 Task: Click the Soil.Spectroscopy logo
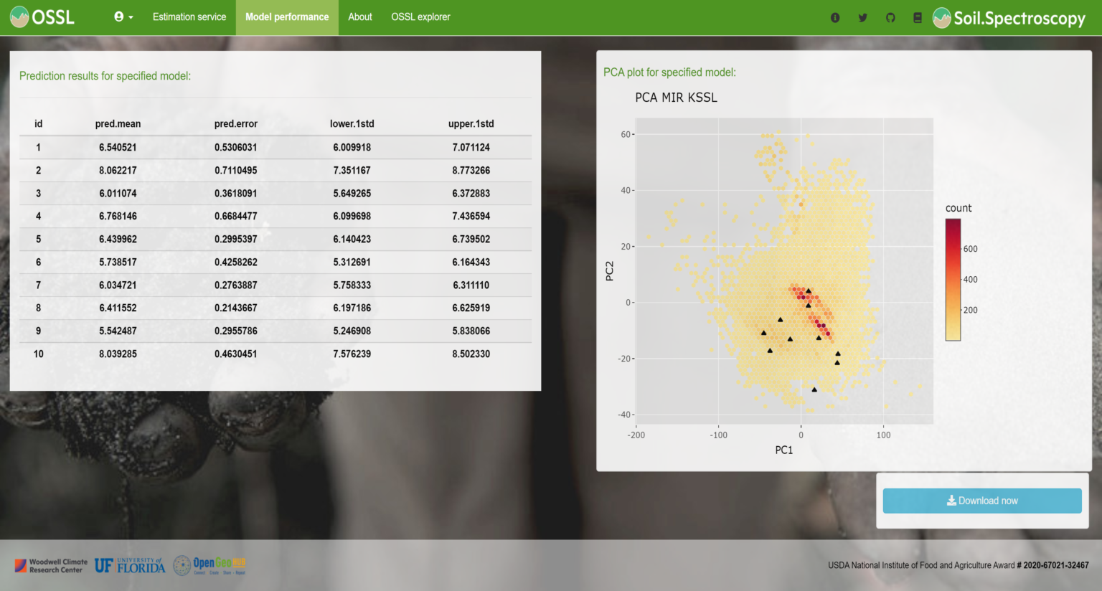[x=1008, y=19]
